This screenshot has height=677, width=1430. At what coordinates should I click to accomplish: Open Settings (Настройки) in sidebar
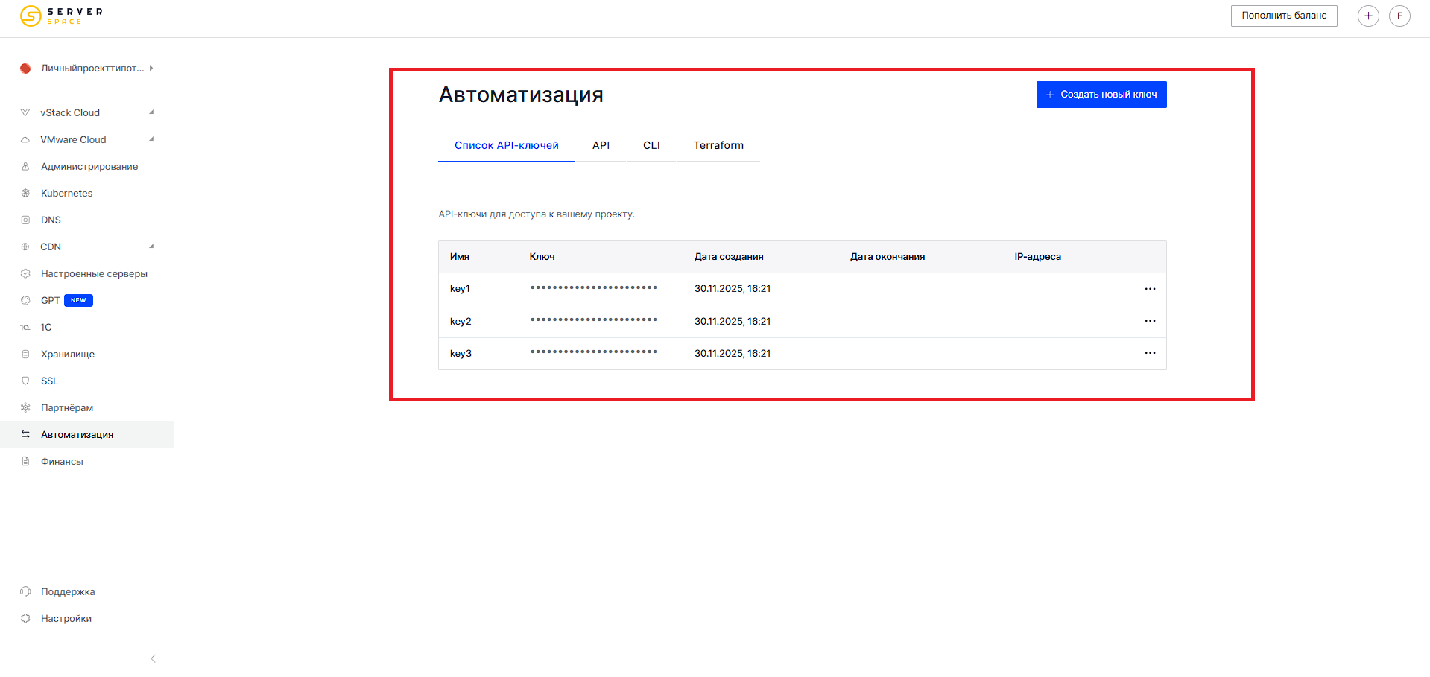(x=66, y=618)
